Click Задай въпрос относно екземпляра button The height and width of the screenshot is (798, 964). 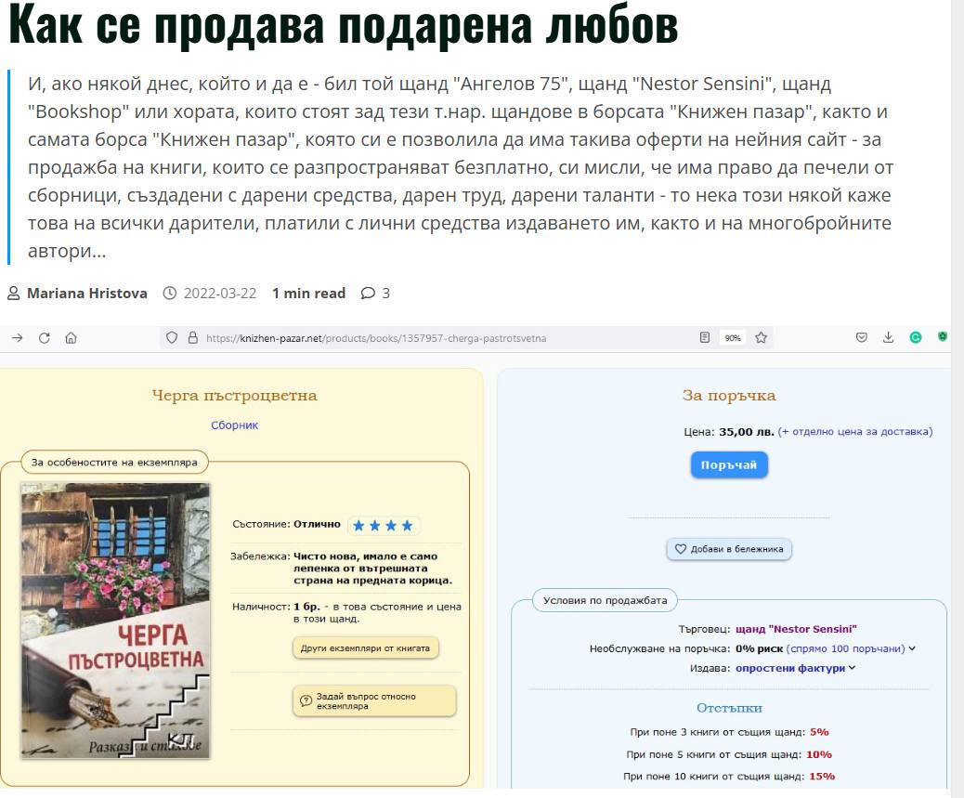[374, 700]
